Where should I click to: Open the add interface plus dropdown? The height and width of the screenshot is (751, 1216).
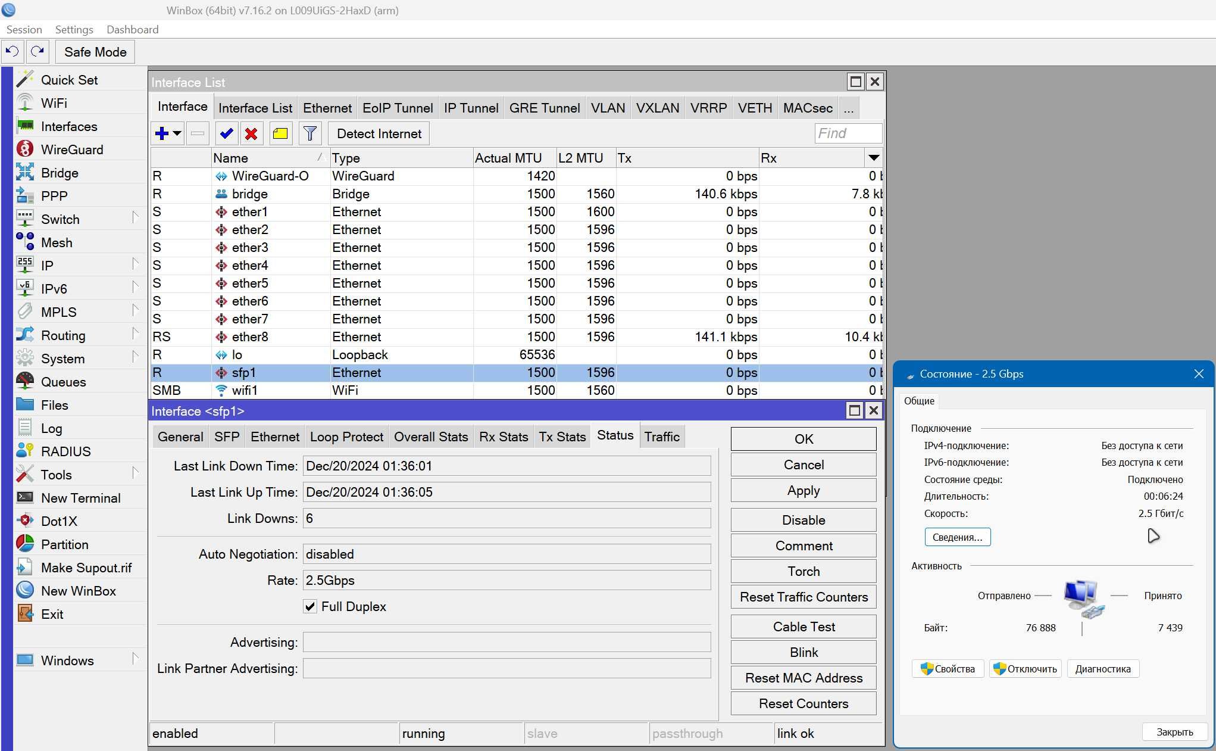168,133
